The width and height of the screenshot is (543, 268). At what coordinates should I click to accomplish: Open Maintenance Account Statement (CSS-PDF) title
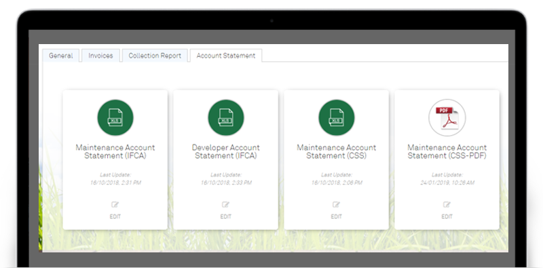[x=447, y=152]
